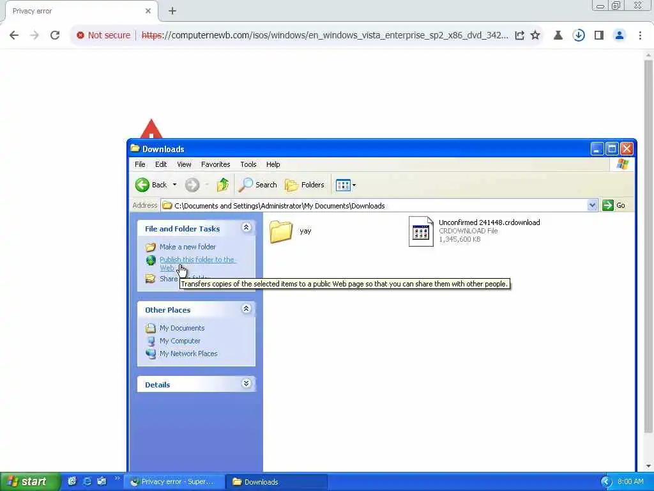This screenshot has width=654, height=491.
Task: Open Chrome experiments flask icon
Action: [558, 35]
